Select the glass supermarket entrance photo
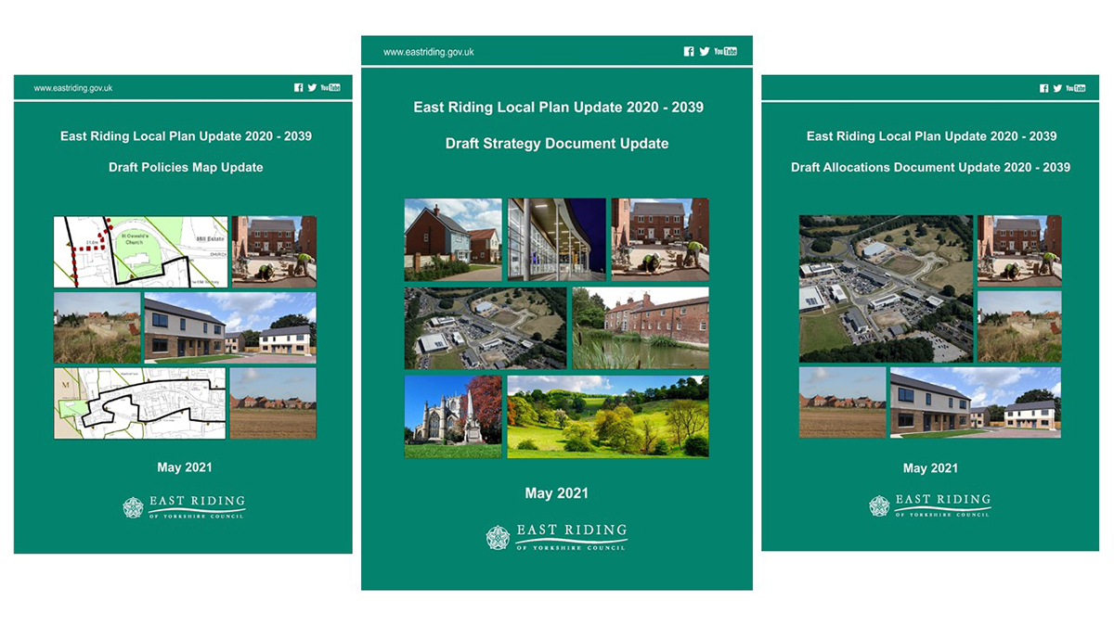This screenshot has width=1114, height=626. 556,237
